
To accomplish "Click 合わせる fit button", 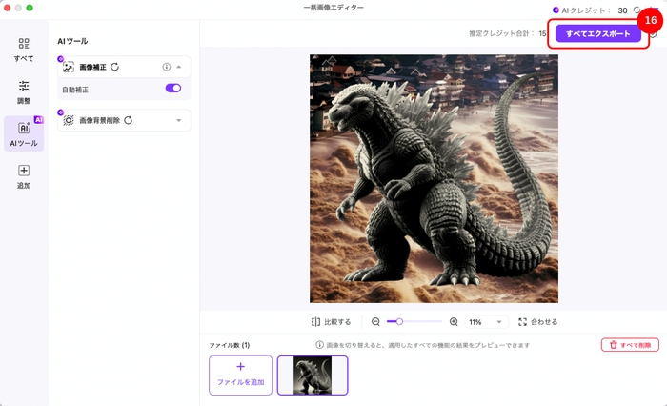I will point(537,322).
